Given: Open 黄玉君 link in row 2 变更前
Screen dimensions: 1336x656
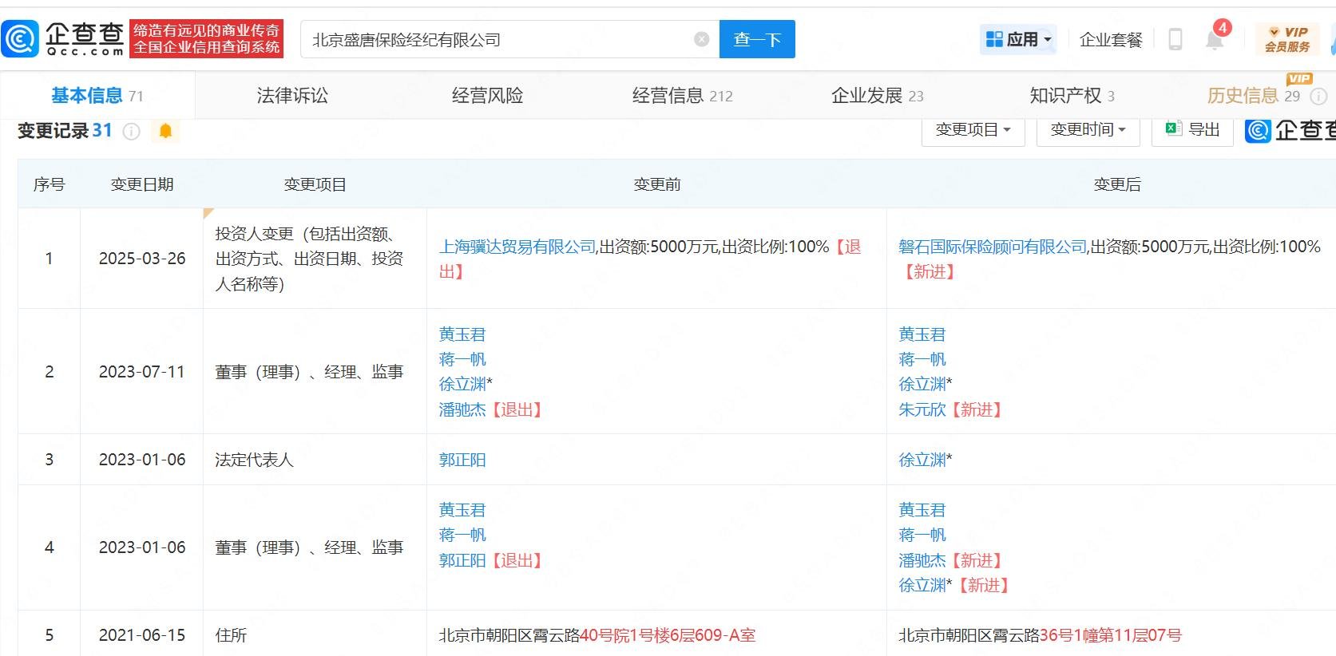Looking at the screenshot, I should point(462,334).
